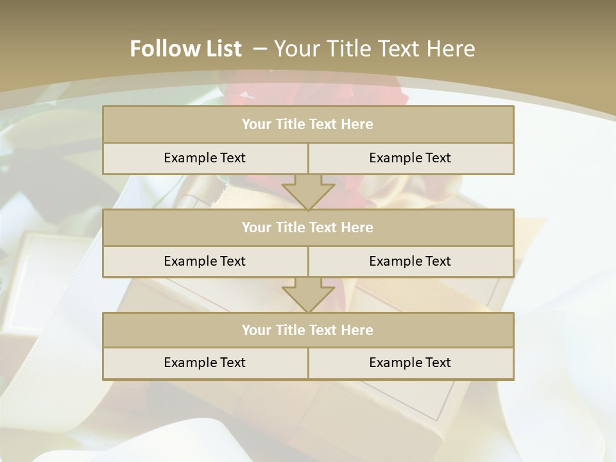The image size is (616, 462).
Task: Click the dash separator in the slide title
Action: click(x=260, y=49)
